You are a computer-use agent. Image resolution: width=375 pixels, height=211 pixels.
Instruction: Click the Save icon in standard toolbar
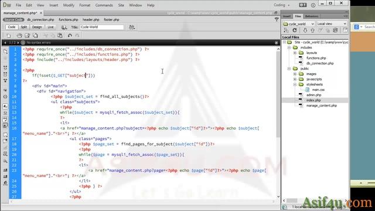(x=28, y=35)
